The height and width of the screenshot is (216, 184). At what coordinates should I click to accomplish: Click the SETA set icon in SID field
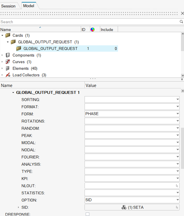[124, 207]
